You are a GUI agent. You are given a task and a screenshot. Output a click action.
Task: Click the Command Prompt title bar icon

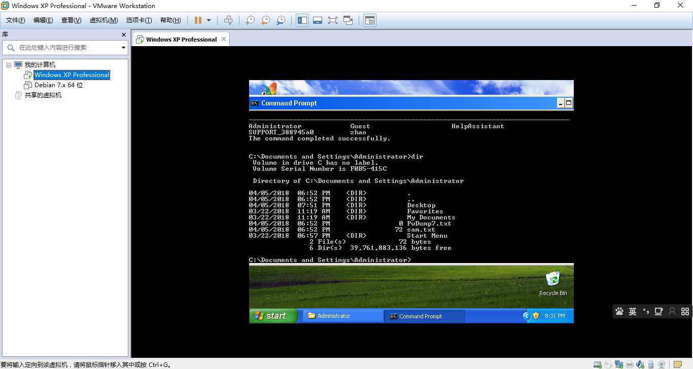pos(254,103)
